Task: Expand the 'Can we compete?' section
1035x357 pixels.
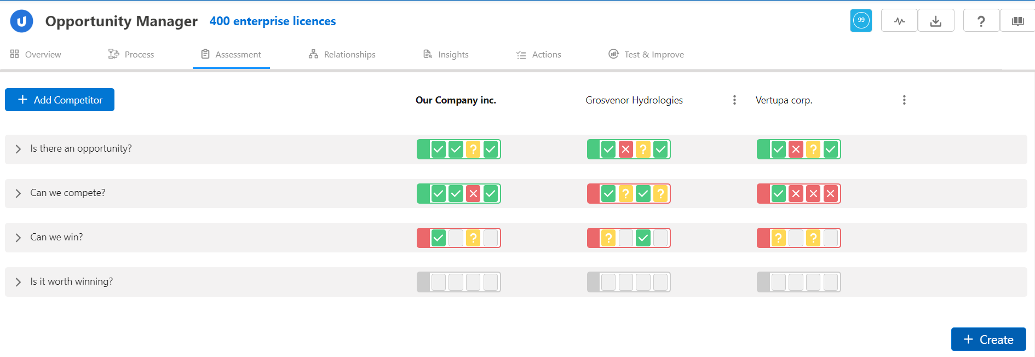Action: 18,193
